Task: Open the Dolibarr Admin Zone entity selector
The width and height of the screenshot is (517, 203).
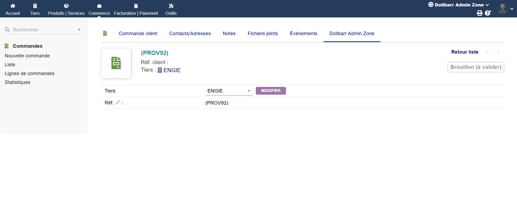Action: point(459,5)
